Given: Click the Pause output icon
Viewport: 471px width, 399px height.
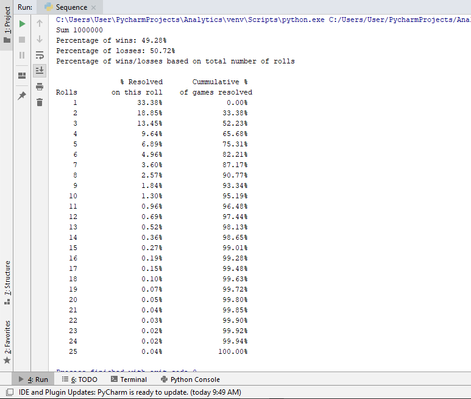Looking at the screenshot, I should click(x=22, y=55).
